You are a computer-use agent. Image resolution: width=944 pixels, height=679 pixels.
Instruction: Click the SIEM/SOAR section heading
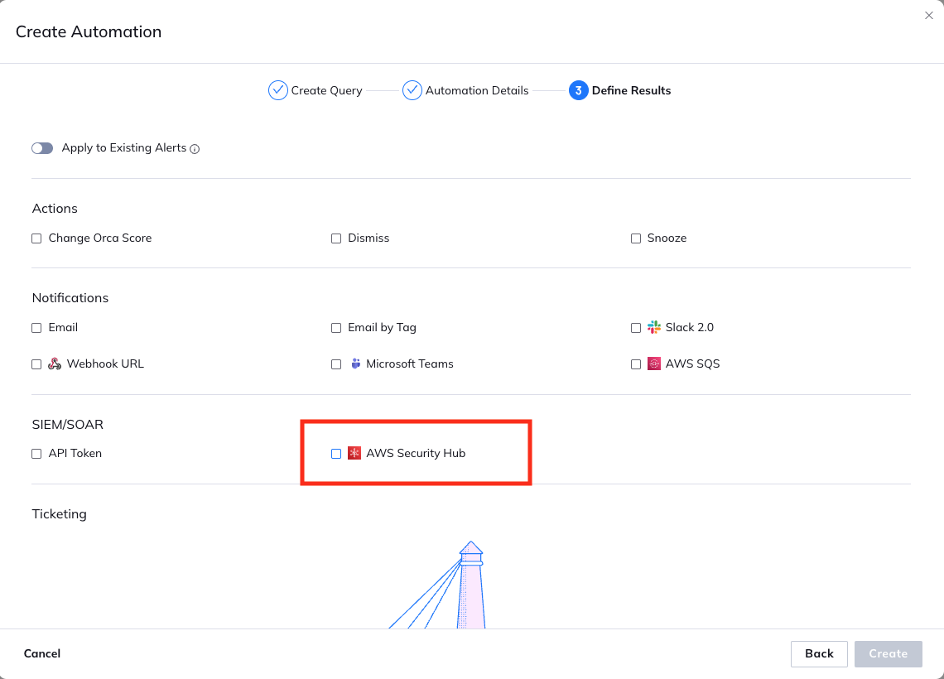click(x=67, y=424)
